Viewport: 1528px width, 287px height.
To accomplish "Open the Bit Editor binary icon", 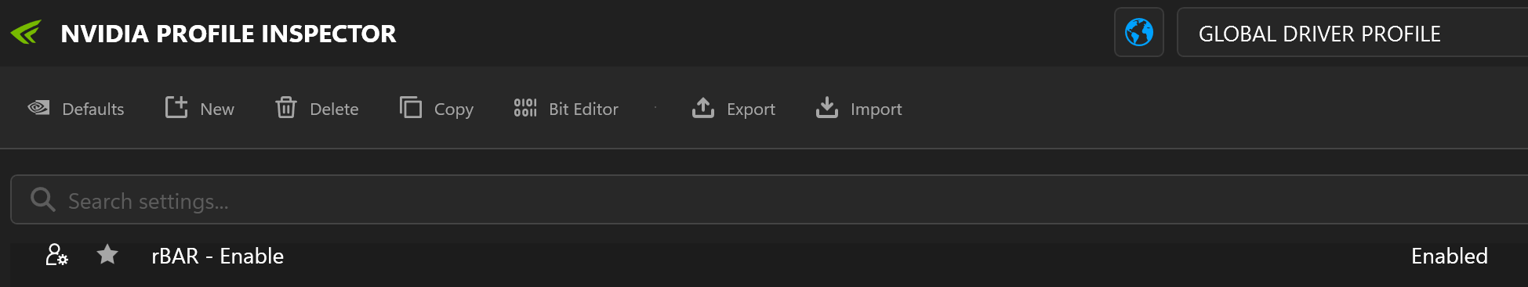I will click(525, 108).
